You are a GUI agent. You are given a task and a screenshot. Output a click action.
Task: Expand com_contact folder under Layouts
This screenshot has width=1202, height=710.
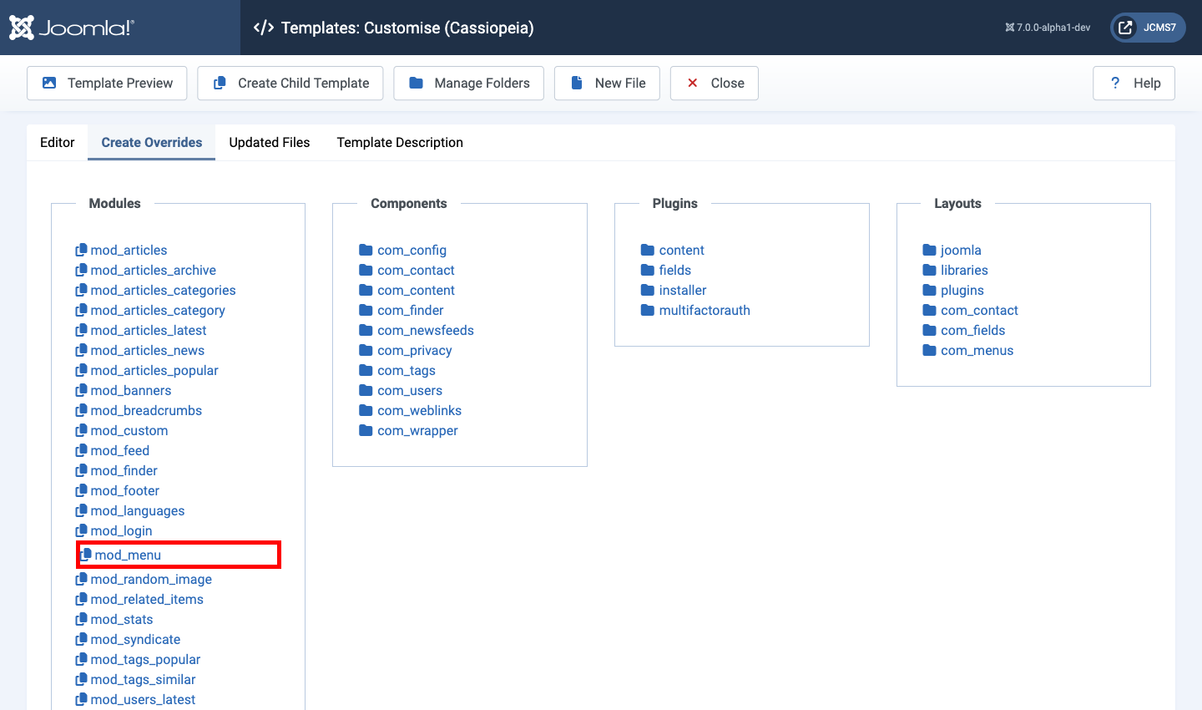[971, 310]
